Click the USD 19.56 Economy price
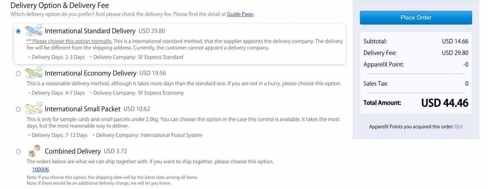The height and width of the screenshot is (189, 488). click(x=153, y=73)
